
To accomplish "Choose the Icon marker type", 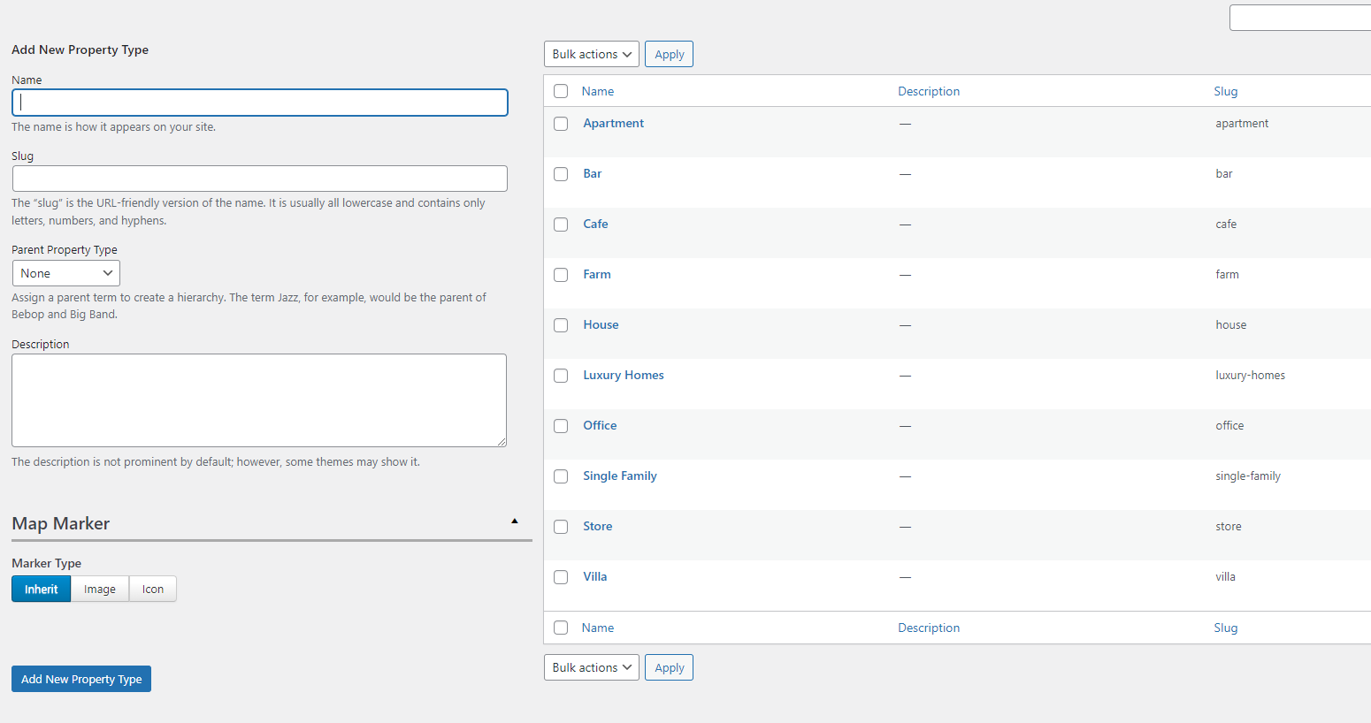I will [x=153, y=590].
